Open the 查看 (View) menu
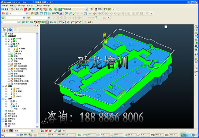 13,6
